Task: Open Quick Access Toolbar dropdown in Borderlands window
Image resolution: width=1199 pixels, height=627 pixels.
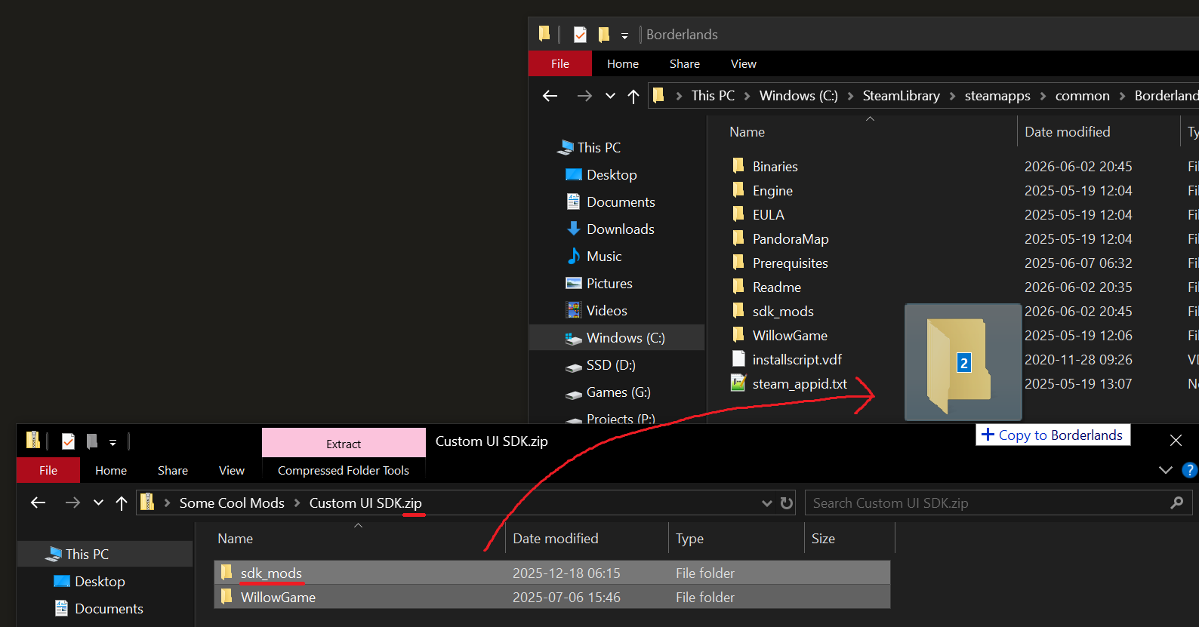Action: click(x=624, y=35)
